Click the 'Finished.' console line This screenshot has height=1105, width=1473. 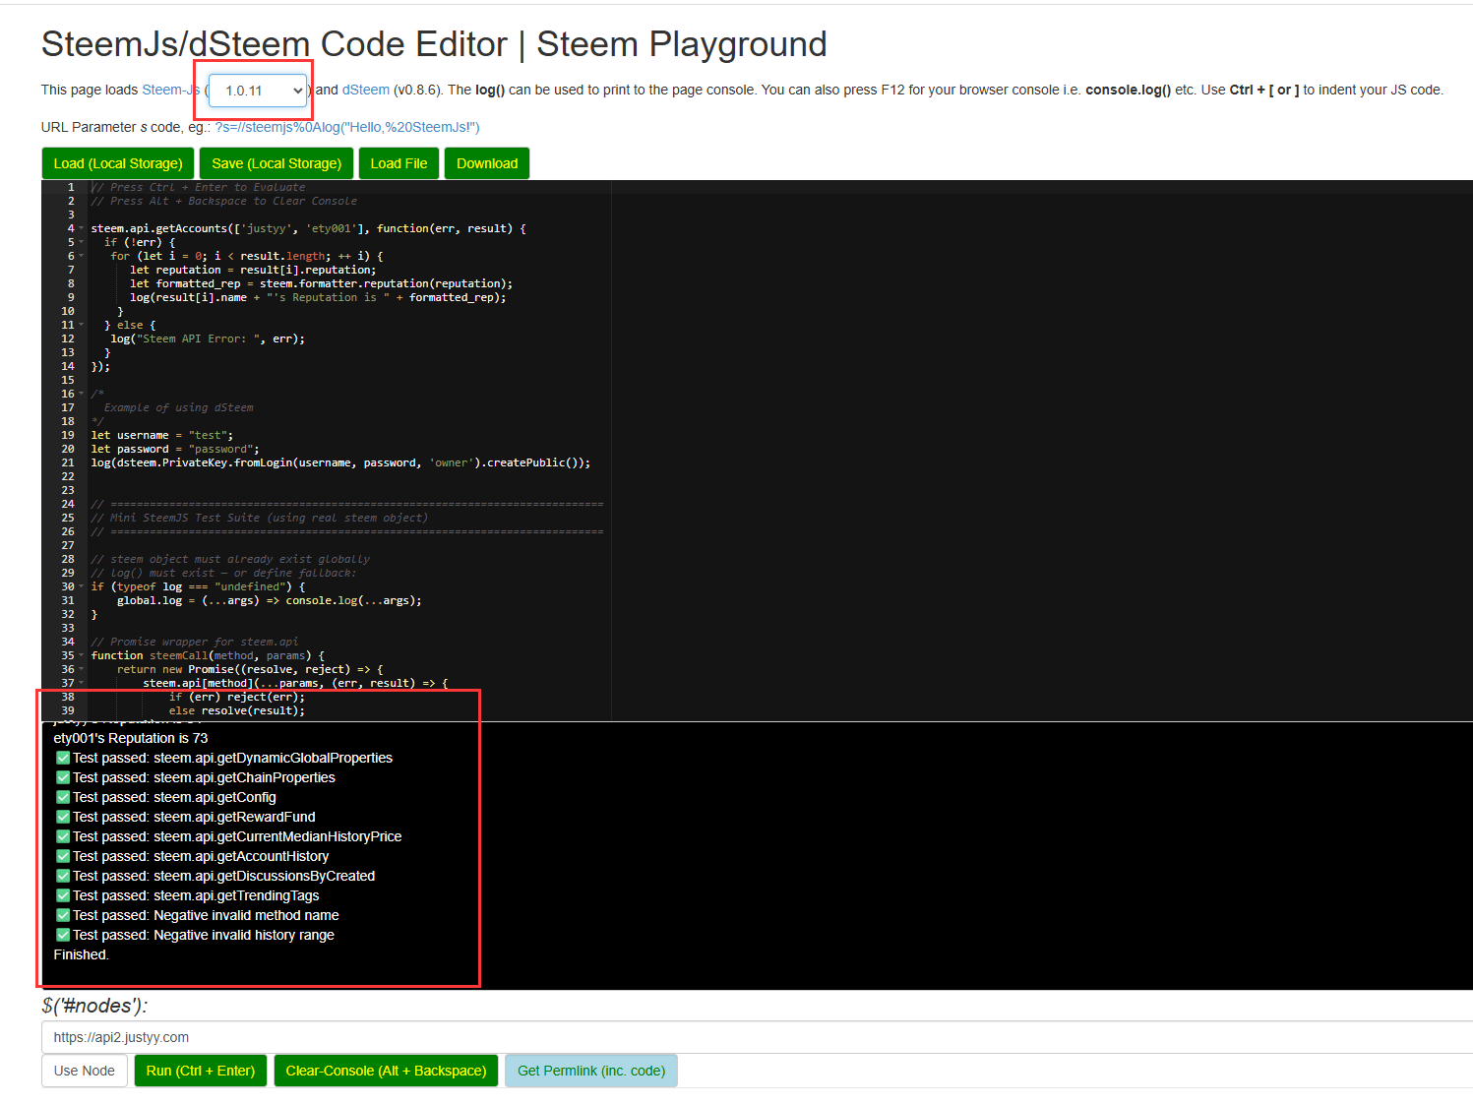pyautogui.click(x=81, y=954)
